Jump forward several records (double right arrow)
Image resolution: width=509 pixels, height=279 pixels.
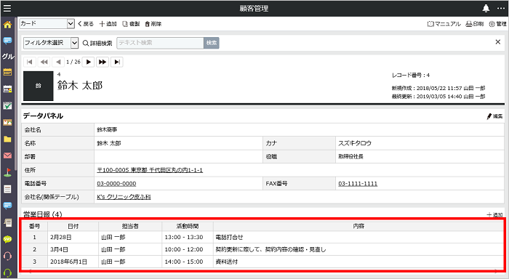point(103,62)
